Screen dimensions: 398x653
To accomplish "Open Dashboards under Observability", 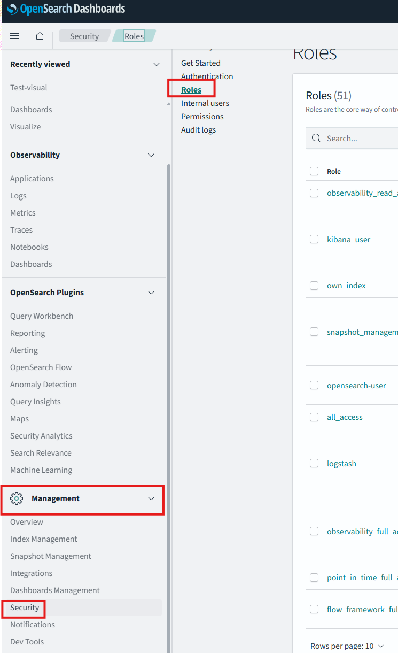I will click(31, 264).
